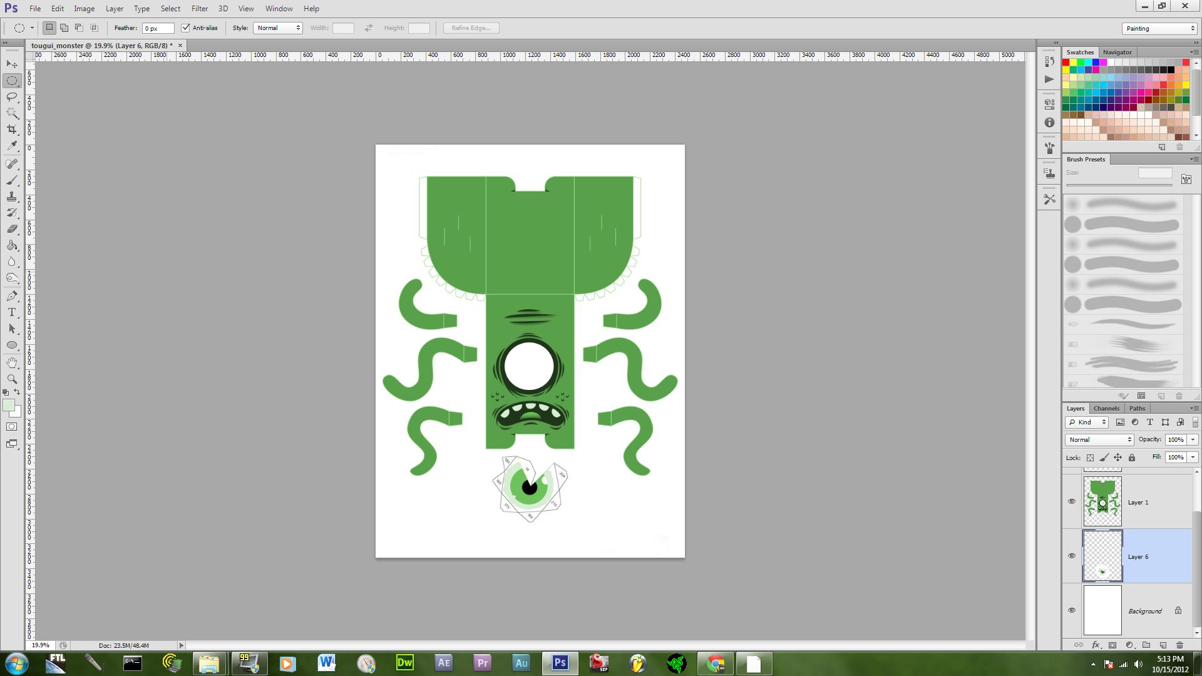Click Subtract from selection mode button
The height and width of the screenshot is (676, 1202).
[79, 28]
